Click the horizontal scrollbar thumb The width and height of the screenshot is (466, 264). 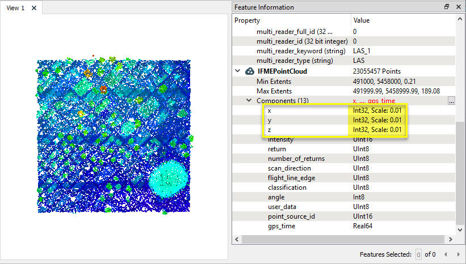click(343, 239)
